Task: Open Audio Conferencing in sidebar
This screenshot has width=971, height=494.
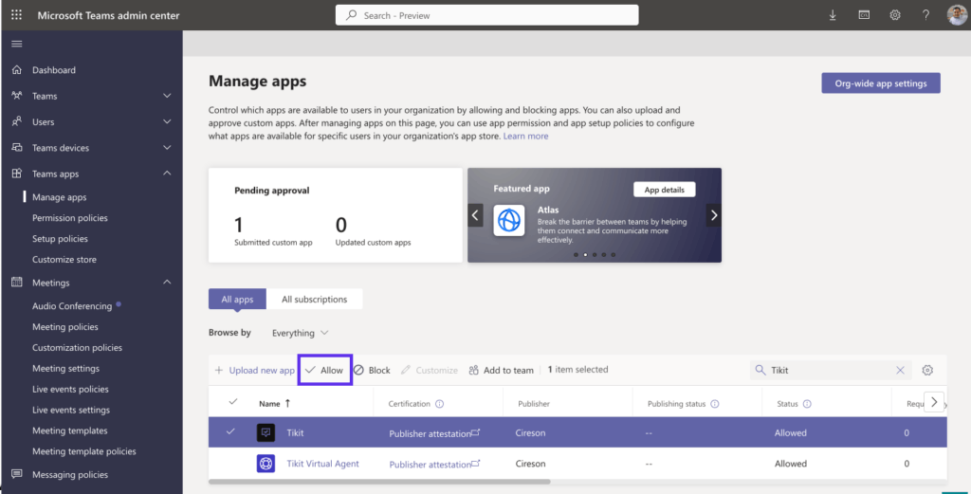Action: [72, 306]
